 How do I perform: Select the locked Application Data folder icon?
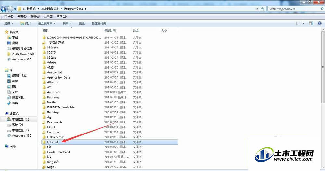44,77
